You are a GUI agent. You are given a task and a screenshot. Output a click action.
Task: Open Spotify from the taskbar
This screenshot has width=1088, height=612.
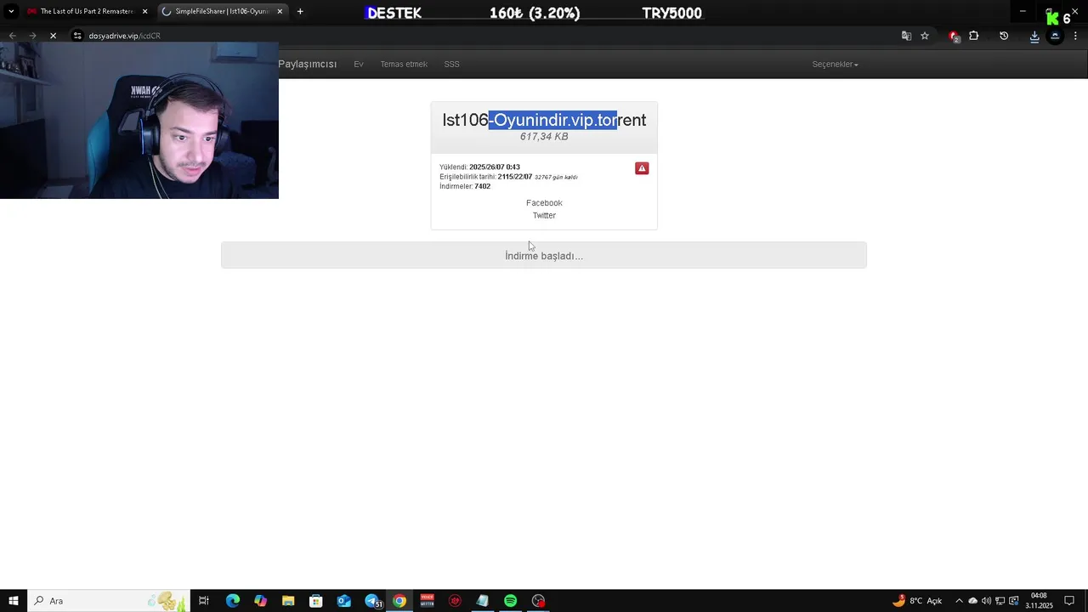[x=510, y=601]
